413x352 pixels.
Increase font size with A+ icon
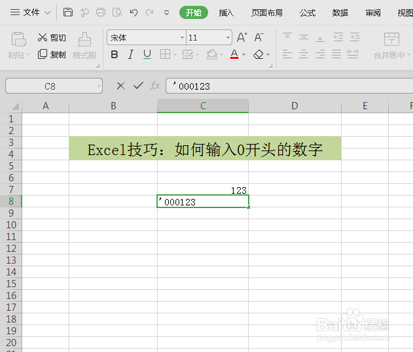coord(242,37)
